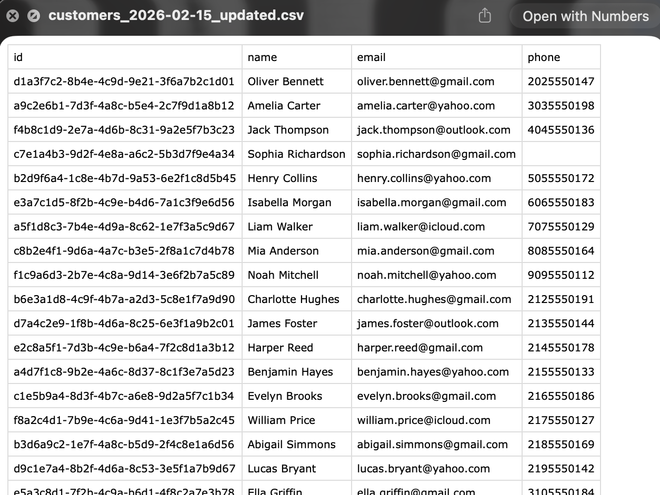Click the Charlotte Hughes name cell
This screenshot has width=660, height=495.
[293, 299]
